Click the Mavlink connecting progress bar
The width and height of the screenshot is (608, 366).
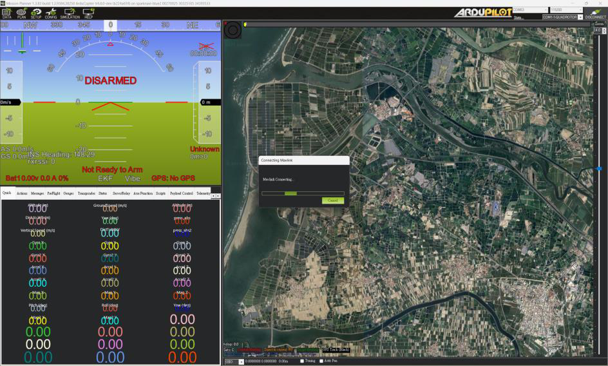point(303,193)
